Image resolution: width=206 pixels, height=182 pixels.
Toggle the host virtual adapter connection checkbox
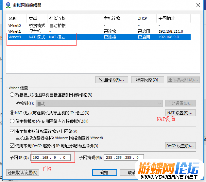tap(12, 131)
